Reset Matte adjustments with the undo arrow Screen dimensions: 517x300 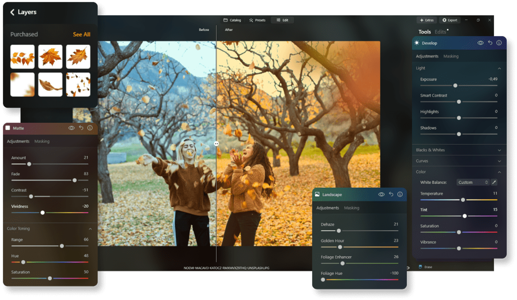pos(81,128)
